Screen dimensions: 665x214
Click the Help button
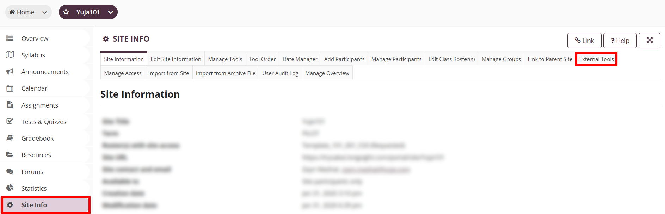(x=620, y=41)
